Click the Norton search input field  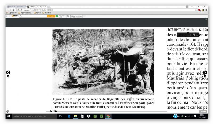pos(33,16)
